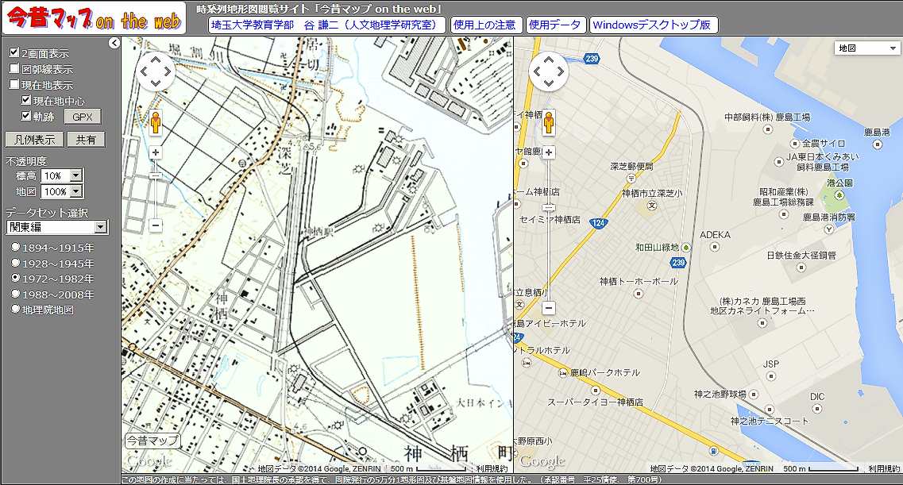Select the 1988~2008年 period radio
This screenshot has width=903, height=485.
click(16, 294)
